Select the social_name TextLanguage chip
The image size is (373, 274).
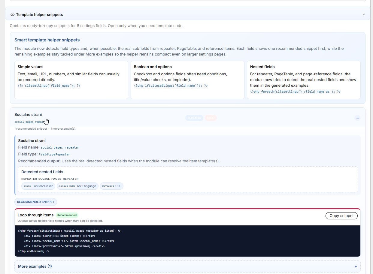coord(77,186)
